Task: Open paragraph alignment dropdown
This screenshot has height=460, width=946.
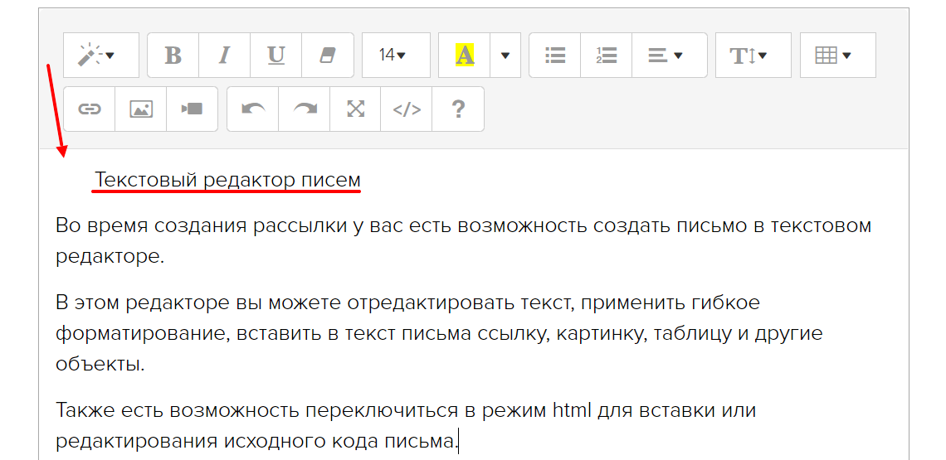Action: 669,56
